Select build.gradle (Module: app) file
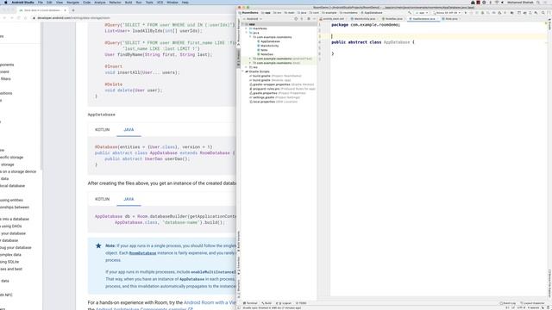This screenshot has height=310, width=552. click(270, 80)
